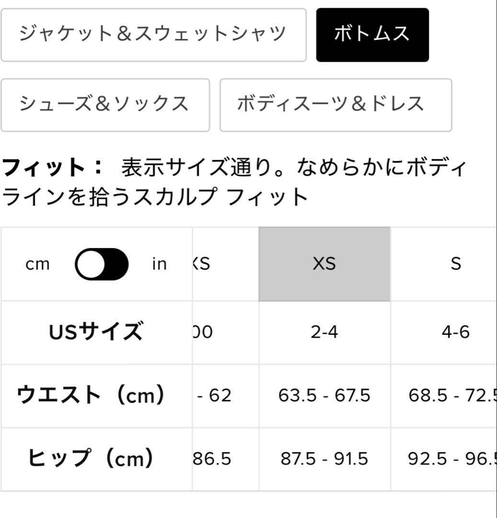Click the partially hidden XXS column header
This screenshot has width=497, height=518.
pyautogui.click(x=202, y=264)
